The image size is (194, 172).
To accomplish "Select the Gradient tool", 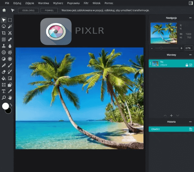I will coord(10,78).
